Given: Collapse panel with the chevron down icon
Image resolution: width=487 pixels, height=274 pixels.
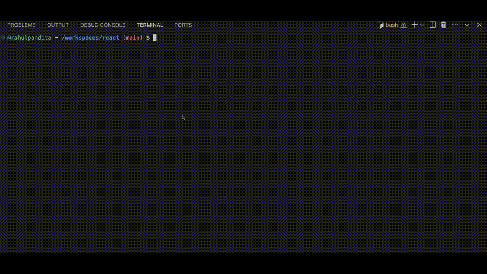Looking at the screenshot, I should pyautogui.click(x=467, y=25).
